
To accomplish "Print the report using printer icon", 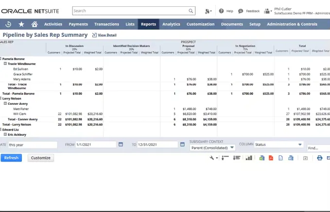I will coord(319,158).
